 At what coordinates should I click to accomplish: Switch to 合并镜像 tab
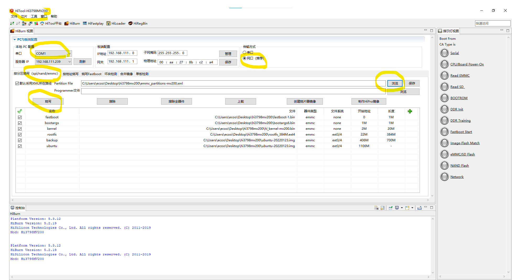(x=126, y=74)
